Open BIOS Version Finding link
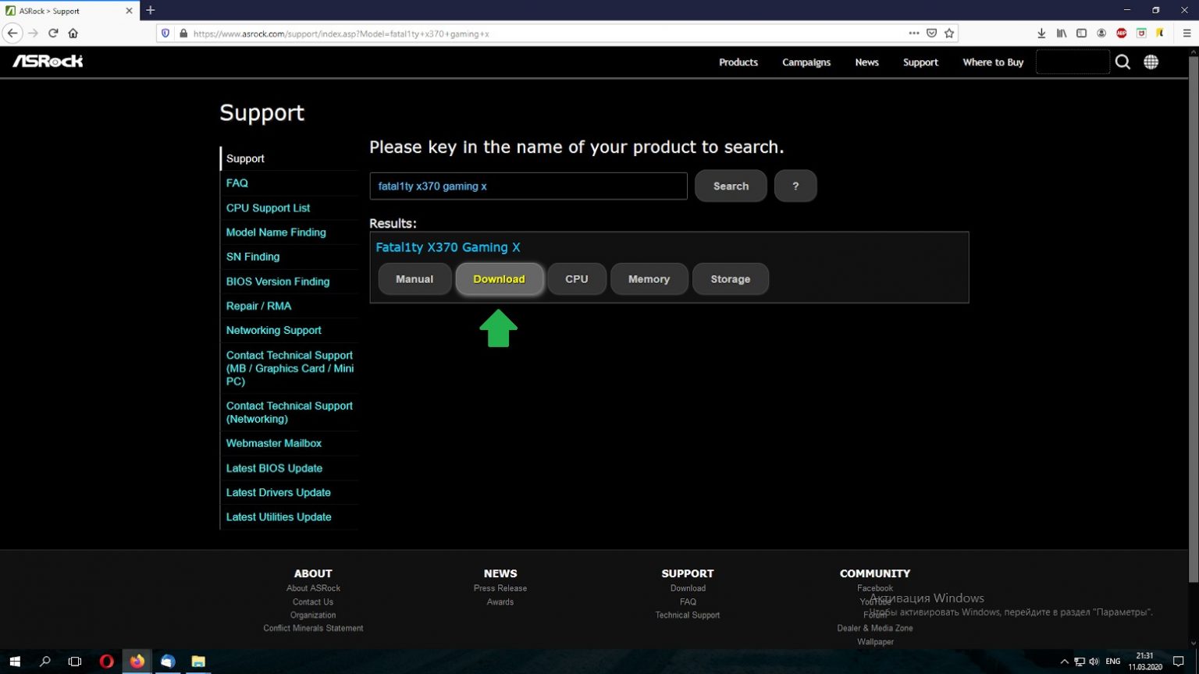1199x674 pixels. (278, 282)
